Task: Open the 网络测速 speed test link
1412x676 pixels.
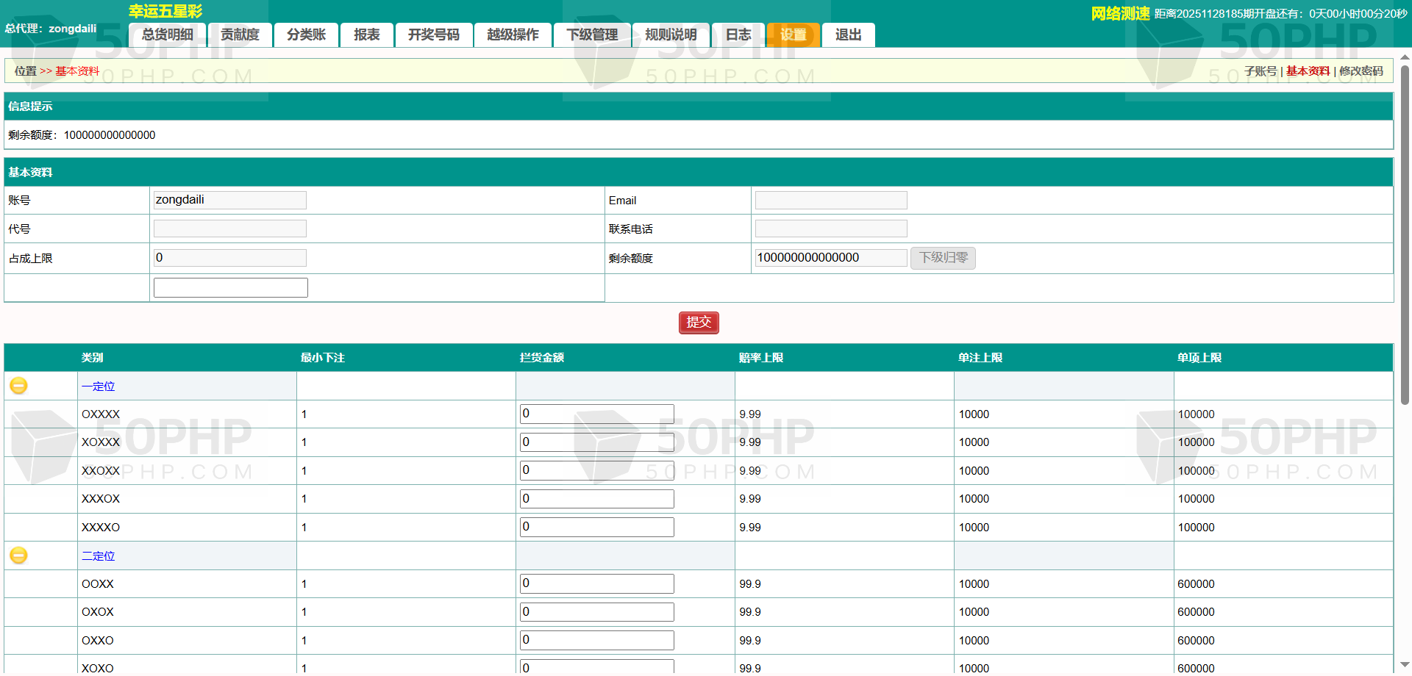Action: [1119, 14]
